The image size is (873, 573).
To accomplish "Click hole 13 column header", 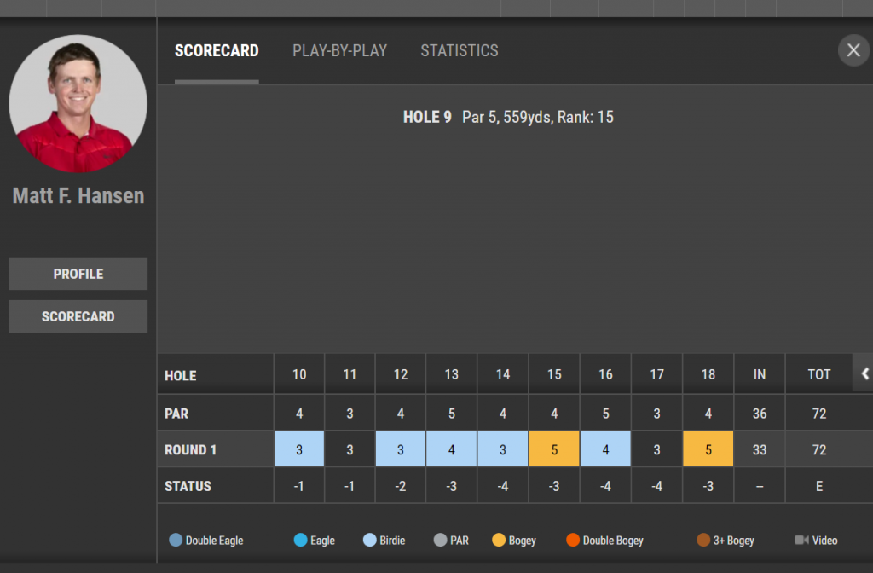I will (452, 374).
